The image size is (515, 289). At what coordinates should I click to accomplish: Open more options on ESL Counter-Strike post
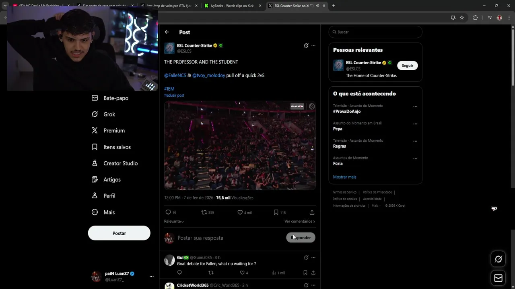[x=313, y=45]
